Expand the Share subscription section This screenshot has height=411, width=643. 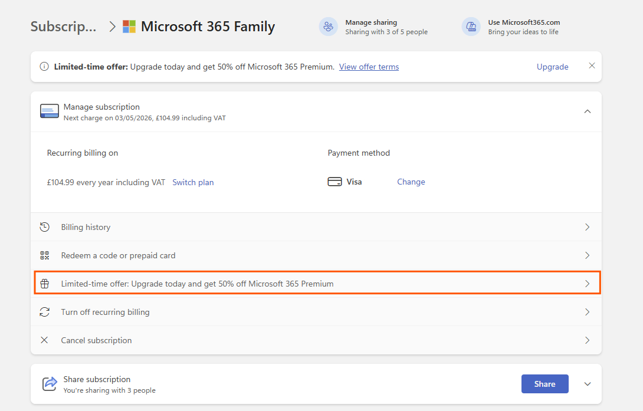[587, 384]
